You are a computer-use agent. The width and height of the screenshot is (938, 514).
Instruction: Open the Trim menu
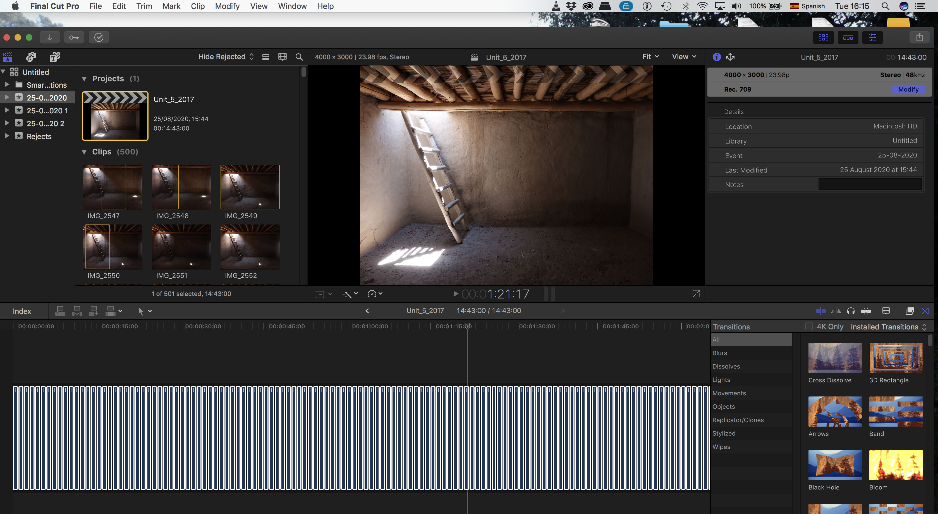click(144, 6)
